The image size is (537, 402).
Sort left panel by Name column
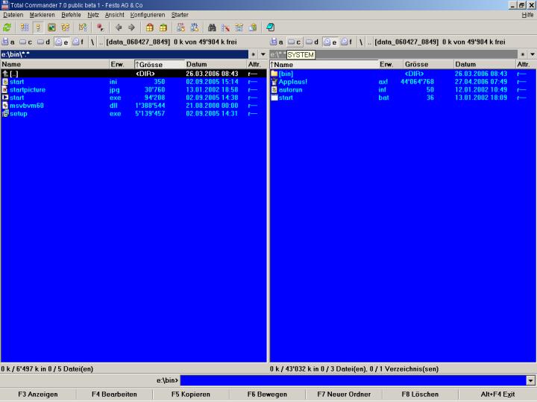pyautogui.click(x=54, y=64)
